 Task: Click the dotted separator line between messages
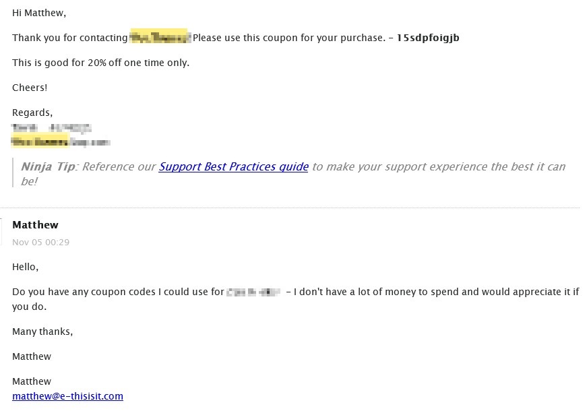coord(290,208)
